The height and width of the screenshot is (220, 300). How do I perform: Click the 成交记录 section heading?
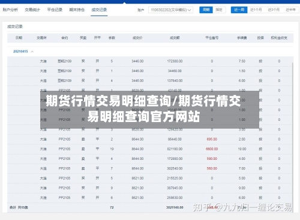click(x=15, y=26)
